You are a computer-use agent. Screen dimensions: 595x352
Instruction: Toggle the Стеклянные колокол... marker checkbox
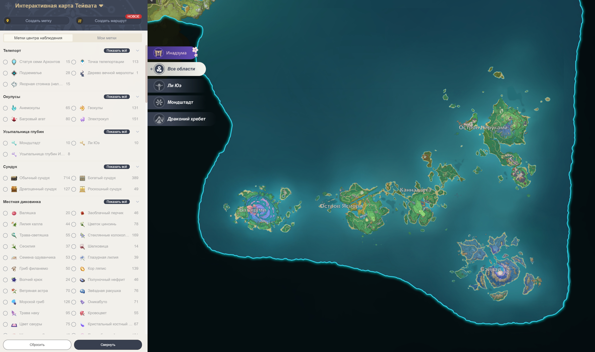pyautogui.click(x=73, y=235)
